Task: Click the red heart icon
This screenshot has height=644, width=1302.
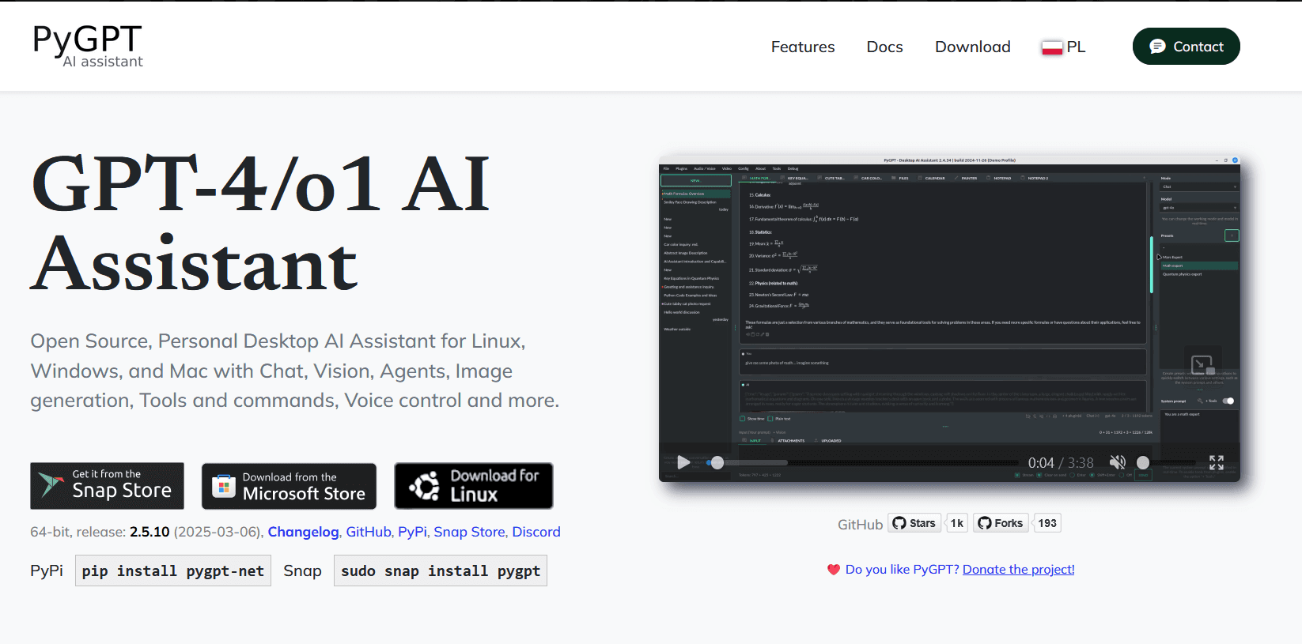Action: (833, 569)
